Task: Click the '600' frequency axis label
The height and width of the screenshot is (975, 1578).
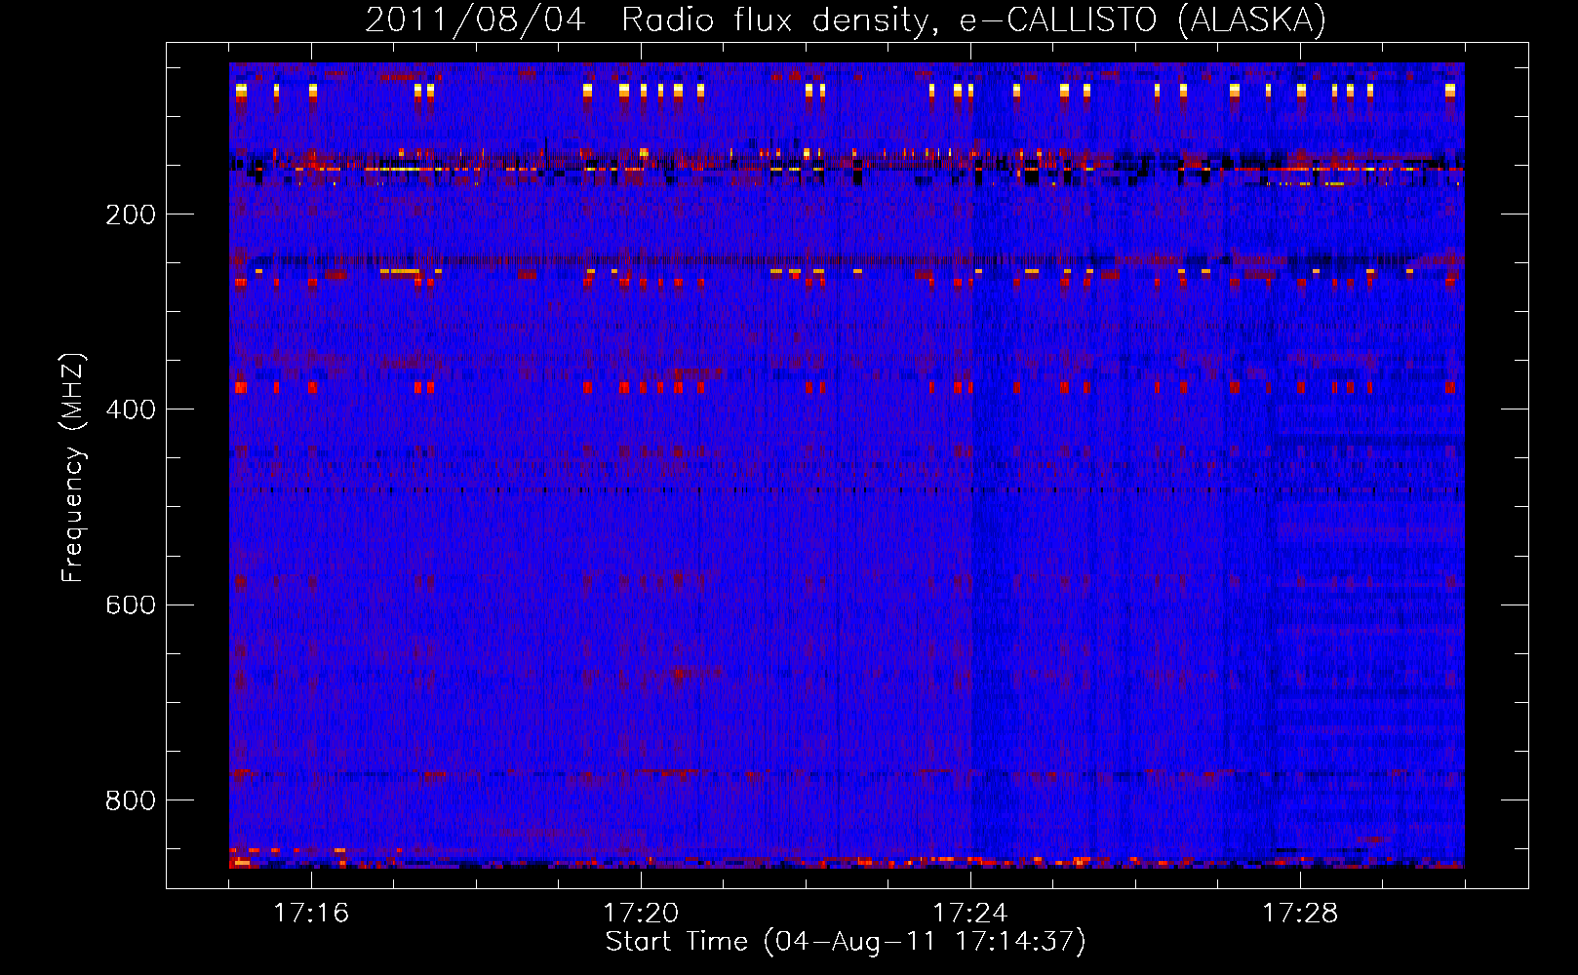Action: (130, 604)
